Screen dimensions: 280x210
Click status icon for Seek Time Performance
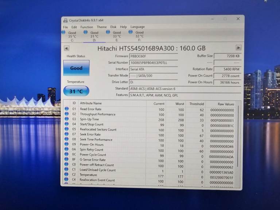[67, 139]
